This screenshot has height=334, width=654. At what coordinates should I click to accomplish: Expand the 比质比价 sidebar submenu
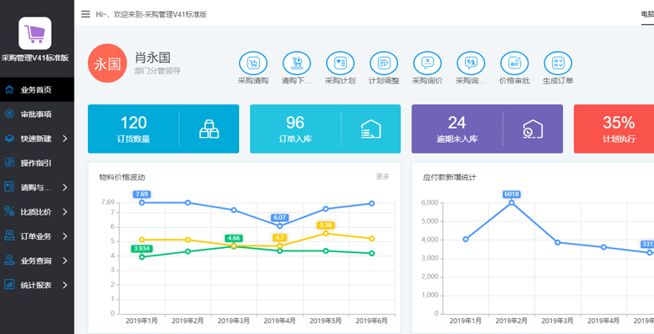tap(37, 212)
